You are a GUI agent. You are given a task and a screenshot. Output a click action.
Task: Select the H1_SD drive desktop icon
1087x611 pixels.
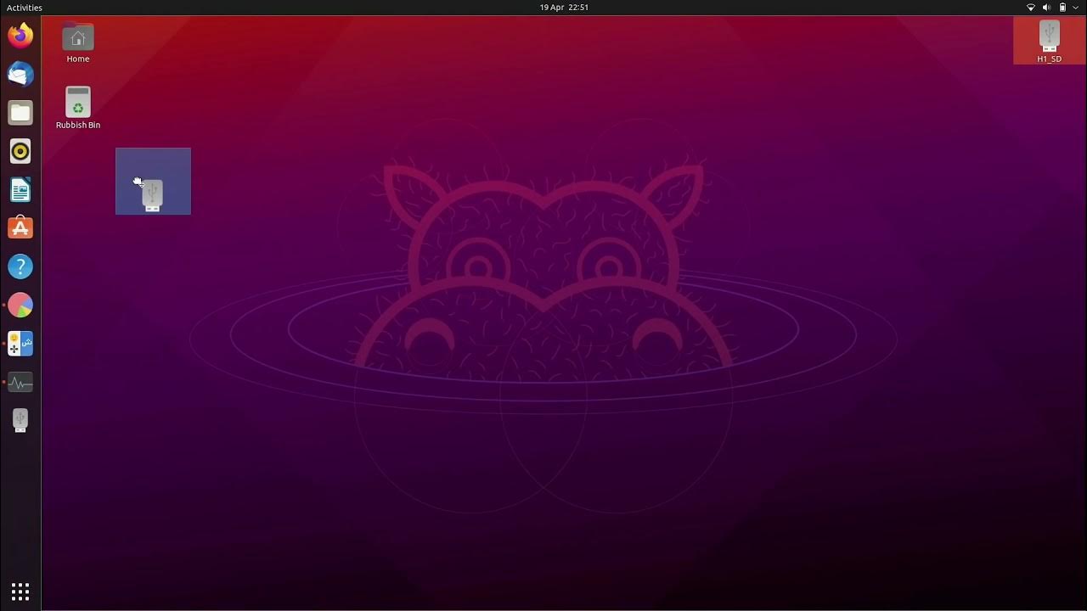(1050, 42)
